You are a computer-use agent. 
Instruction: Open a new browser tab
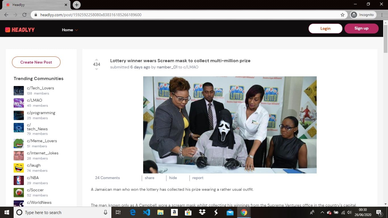click(76, 5)
